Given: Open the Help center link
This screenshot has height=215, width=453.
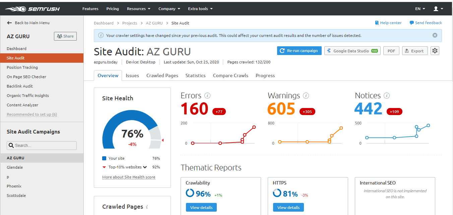Looking at the screenshot, I should click(388, 23).
